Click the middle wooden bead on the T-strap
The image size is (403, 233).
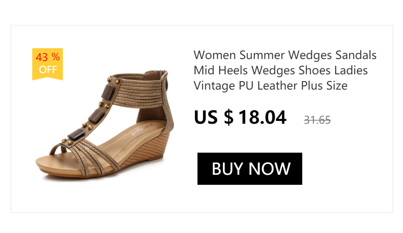96,116
